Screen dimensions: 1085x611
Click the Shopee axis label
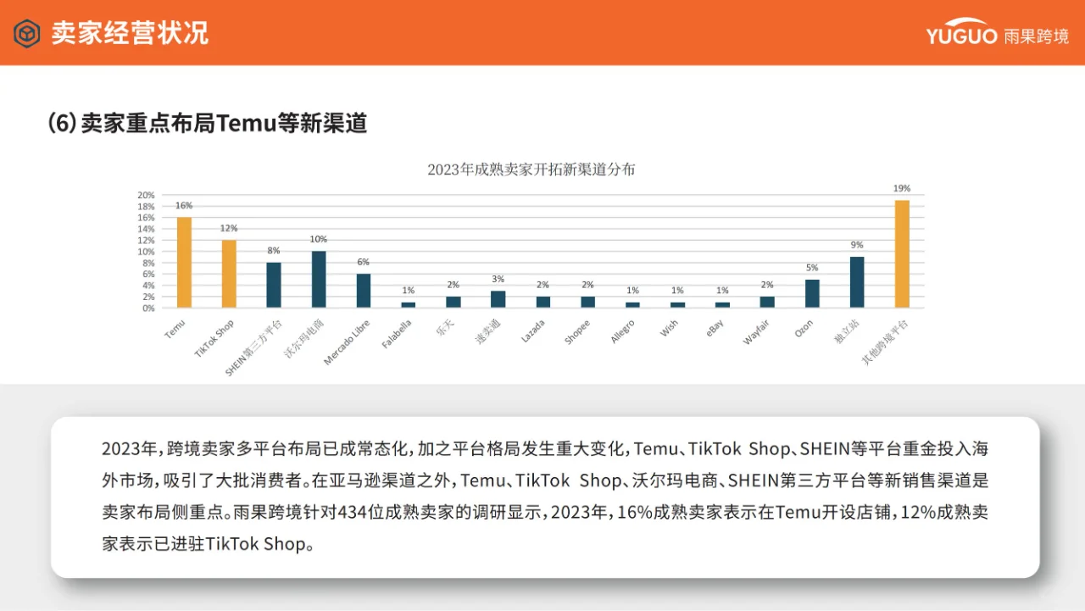[578, 332]
